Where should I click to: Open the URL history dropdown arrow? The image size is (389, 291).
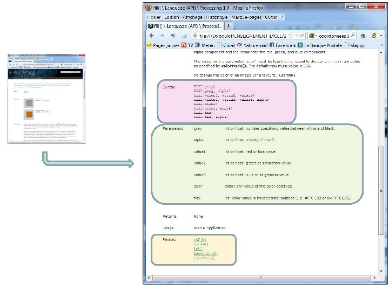(297, 36)
